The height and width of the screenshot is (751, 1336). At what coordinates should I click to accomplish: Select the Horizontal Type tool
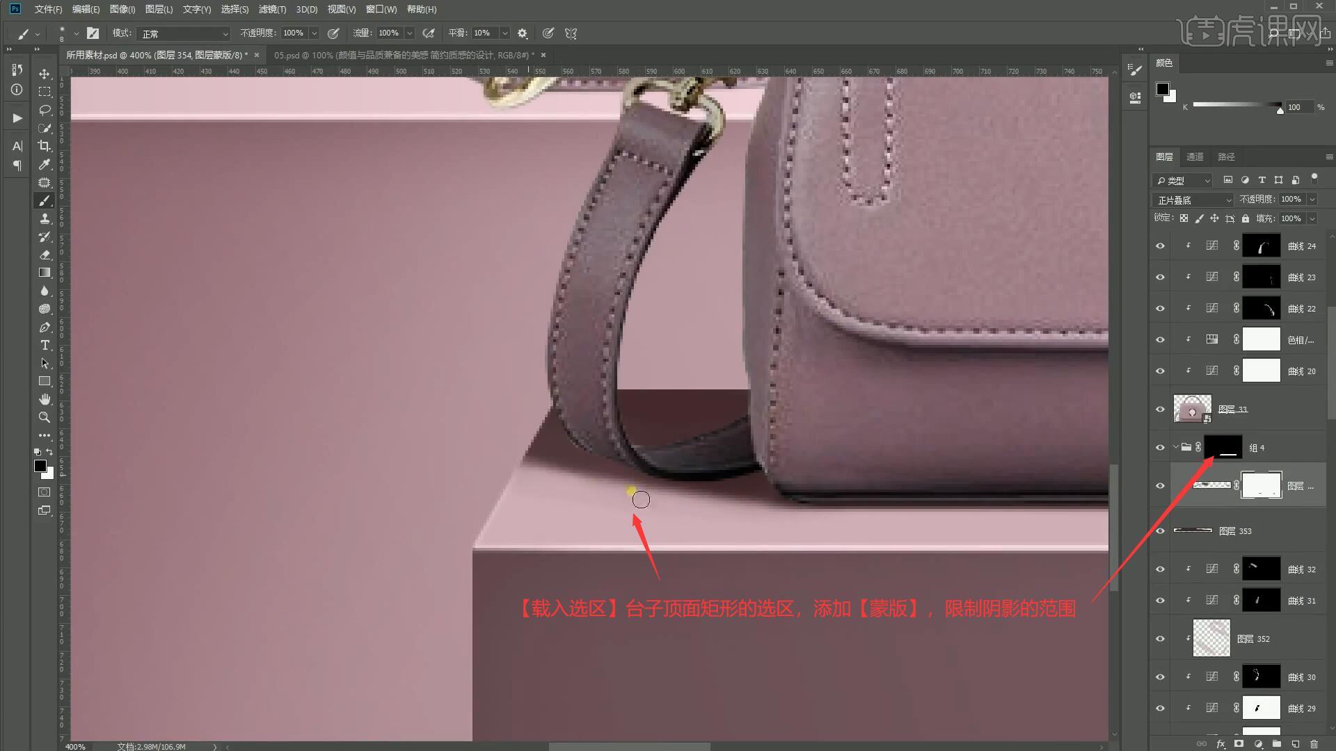(x=45, y=345)
